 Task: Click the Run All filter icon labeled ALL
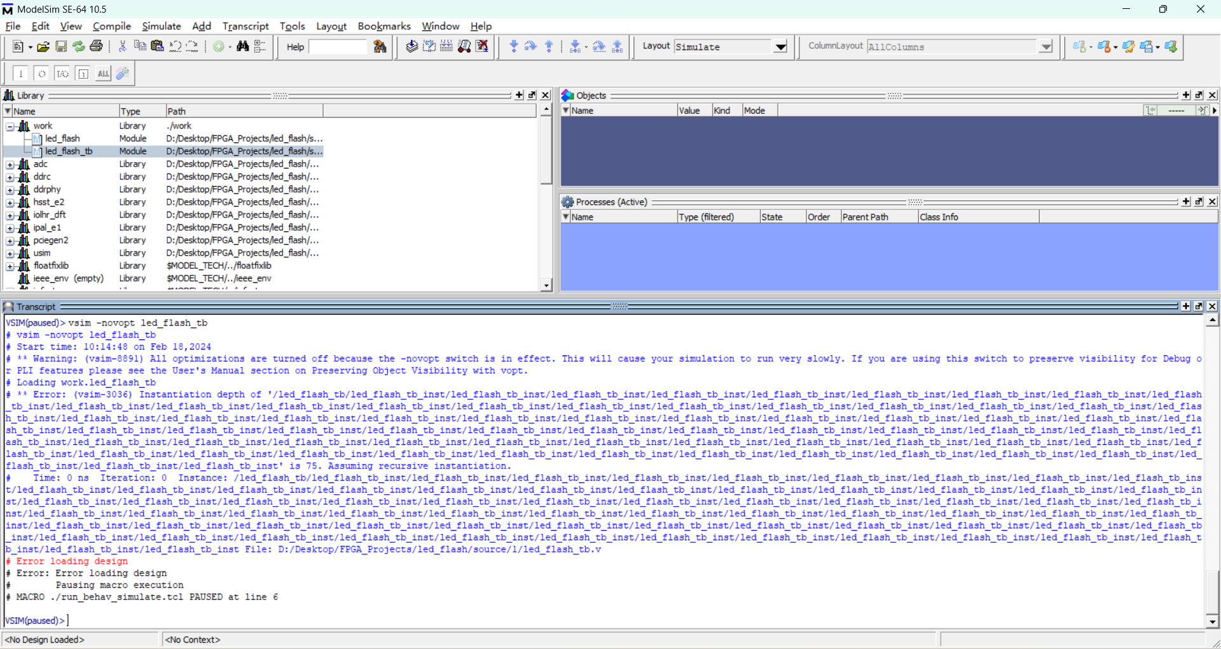103,74
